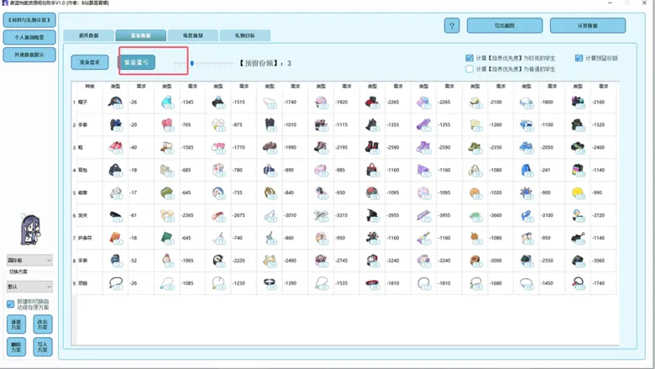The width and height of the screenshot is (655, 369).
Task: Click the 新建方案 button
Action: click(x=16, y=324)
